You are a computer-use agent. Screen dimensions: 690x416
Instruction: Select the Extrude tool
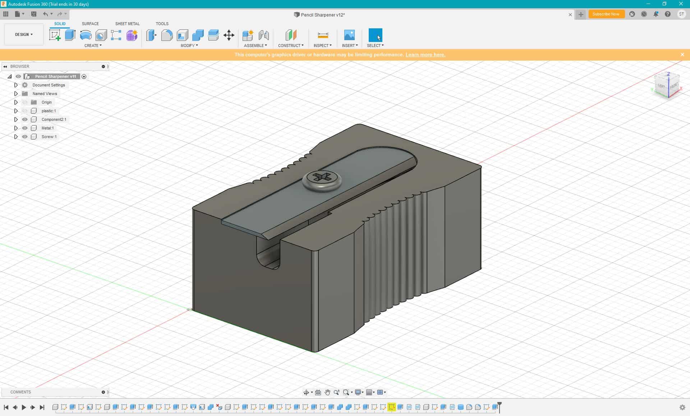click(x=70, y=35)
